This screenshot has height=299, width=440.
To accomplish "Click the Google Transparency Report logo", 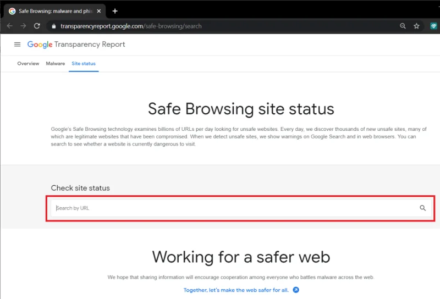I will point(76,45).
